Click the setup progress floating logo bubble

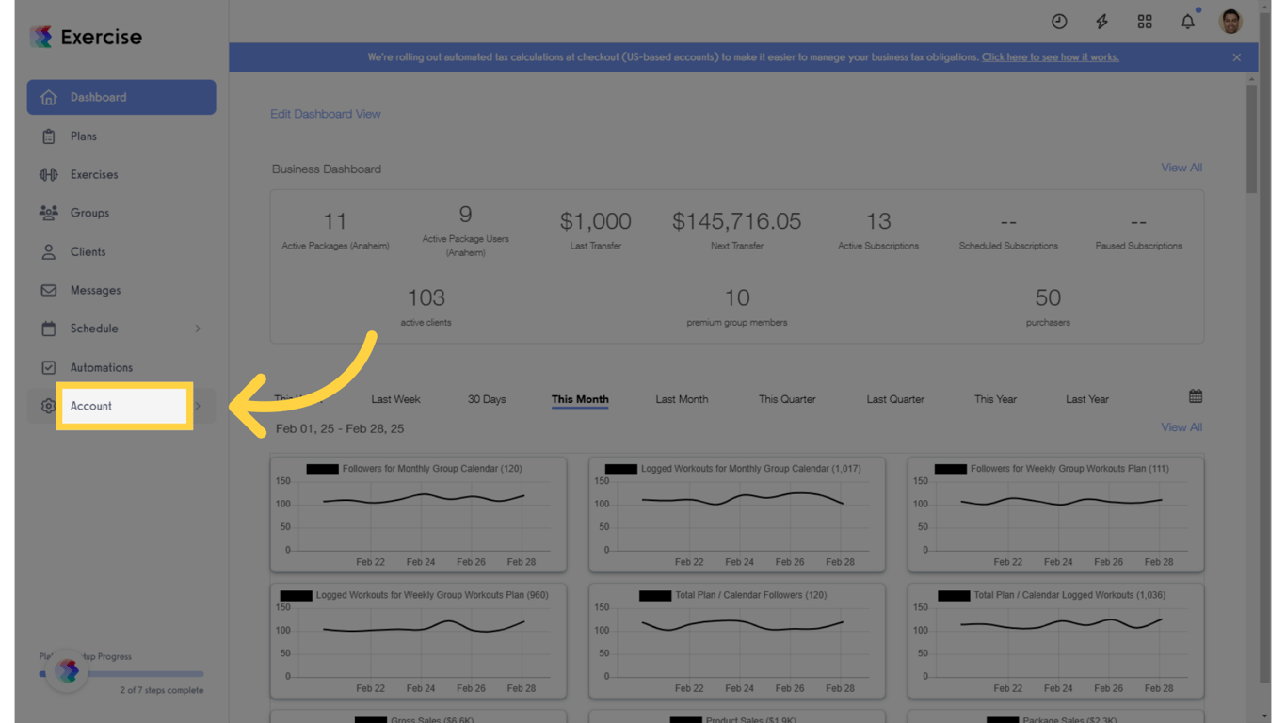pyautogui.click(x=68, y=670)
